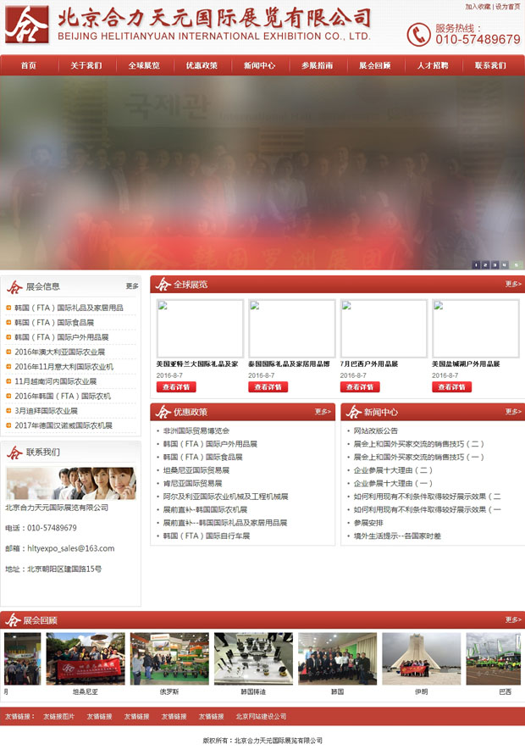The height and width of the screenshot is (755, 525).
Task: Open the 网站改版公告 news link
Action: (375, 430)
